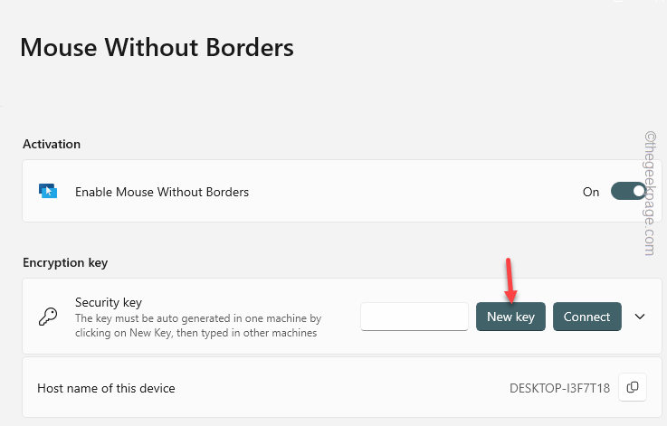This screenshot has width=667, height=426.
Task: Click the On label beside the toggle
Action: [x=591, y=192]
